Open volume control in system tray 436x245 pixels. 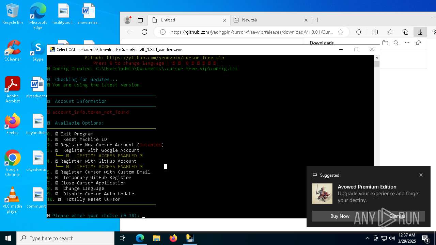(x=392, y=238)
